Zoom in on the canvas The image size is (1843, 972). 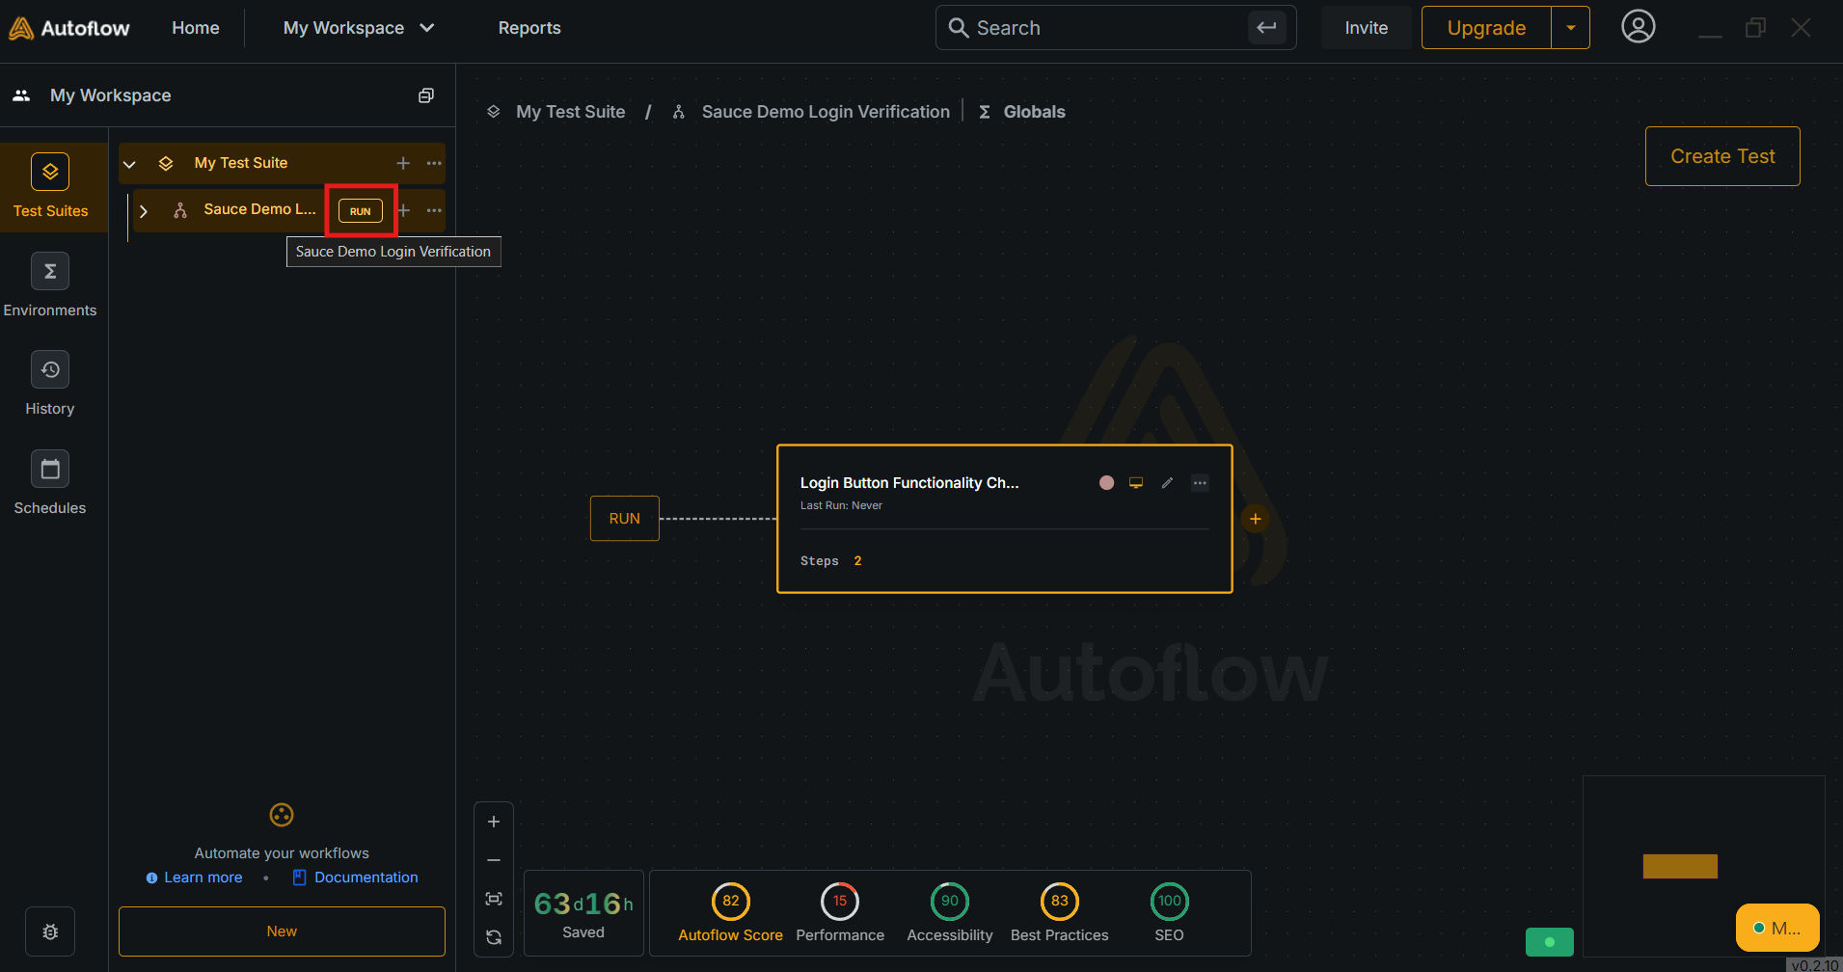(x=494, y=822)
